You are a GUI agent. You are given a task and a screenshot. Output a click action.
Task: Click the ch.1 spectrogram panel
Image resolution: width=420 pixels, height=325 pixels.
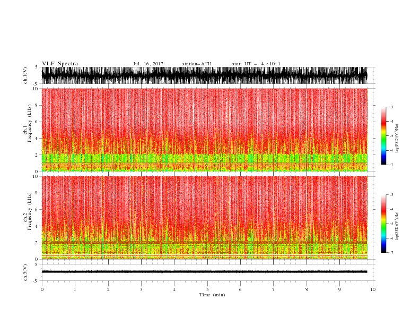[204, 130]
